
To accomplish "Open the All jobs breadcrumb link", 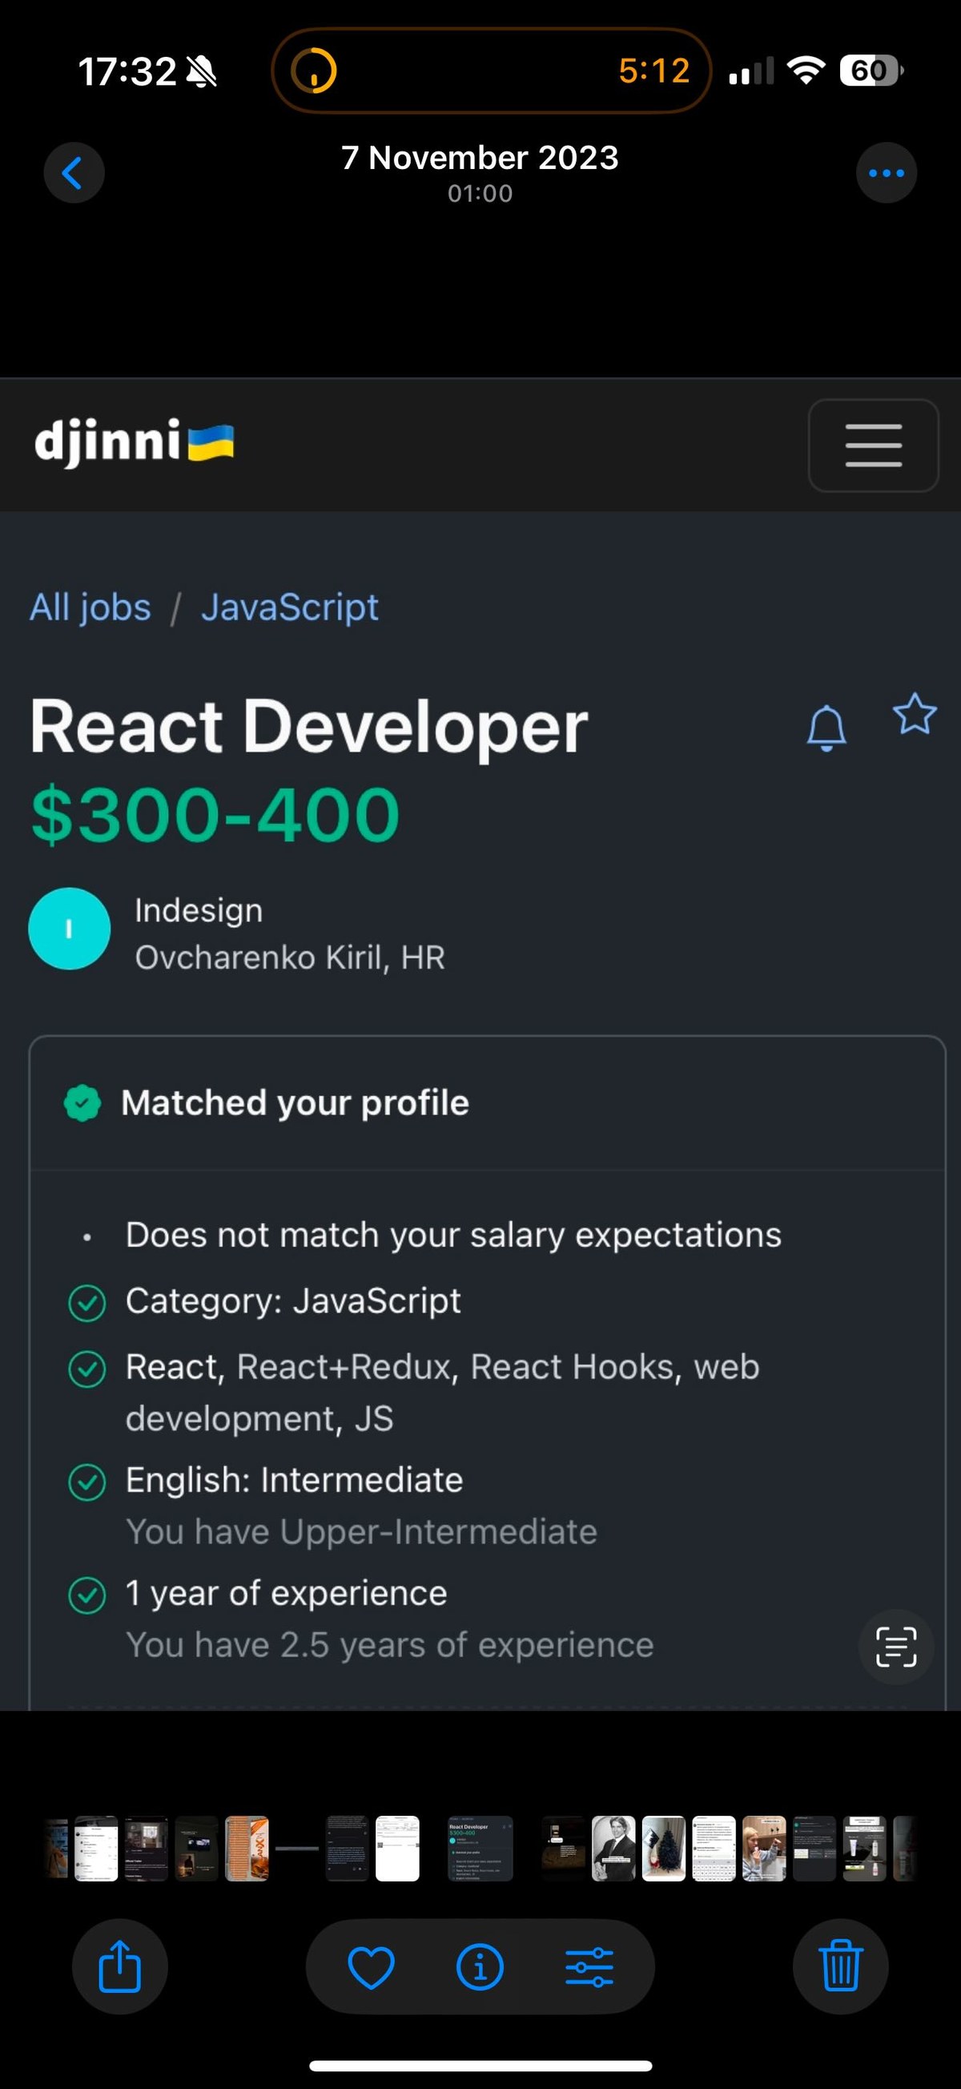I will [90, 607].
